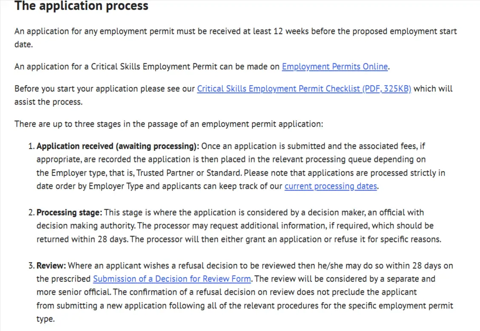Open Submission of a Decision for Review Form
The image size is (480, 331).
coord(172,279)
